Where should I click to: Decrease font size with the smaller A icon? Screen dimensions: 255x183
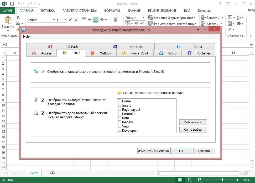coord(76,20)
